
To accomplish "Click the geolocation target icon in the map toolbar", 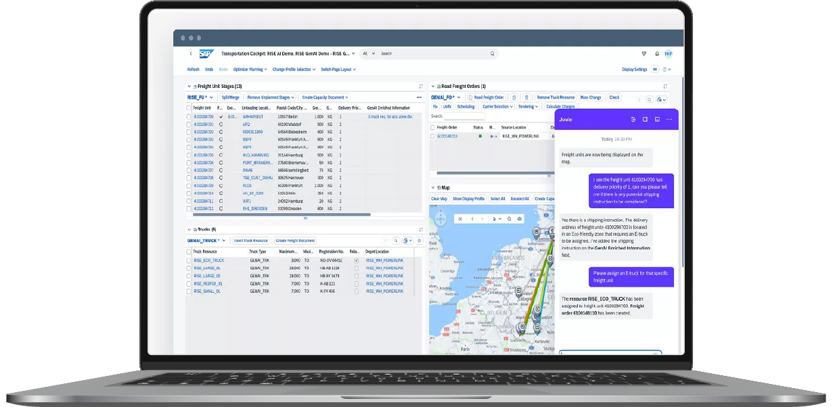I will click(x=519, y=218).
